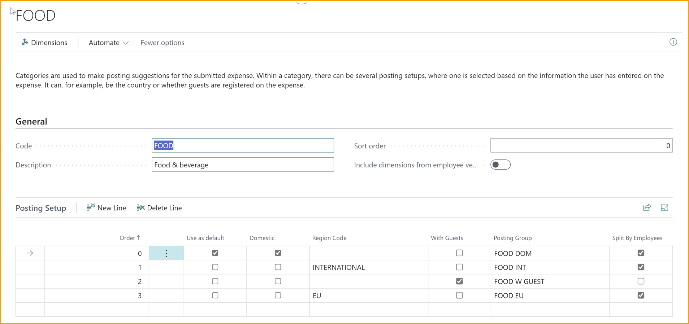The height and width of the screenshot is (324, 689).
Task: Click the Split By Employees column header
Action: [637, 238]
